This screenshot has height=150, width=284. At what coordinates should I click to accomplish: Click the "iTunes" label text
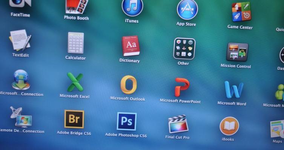[132, 21]
